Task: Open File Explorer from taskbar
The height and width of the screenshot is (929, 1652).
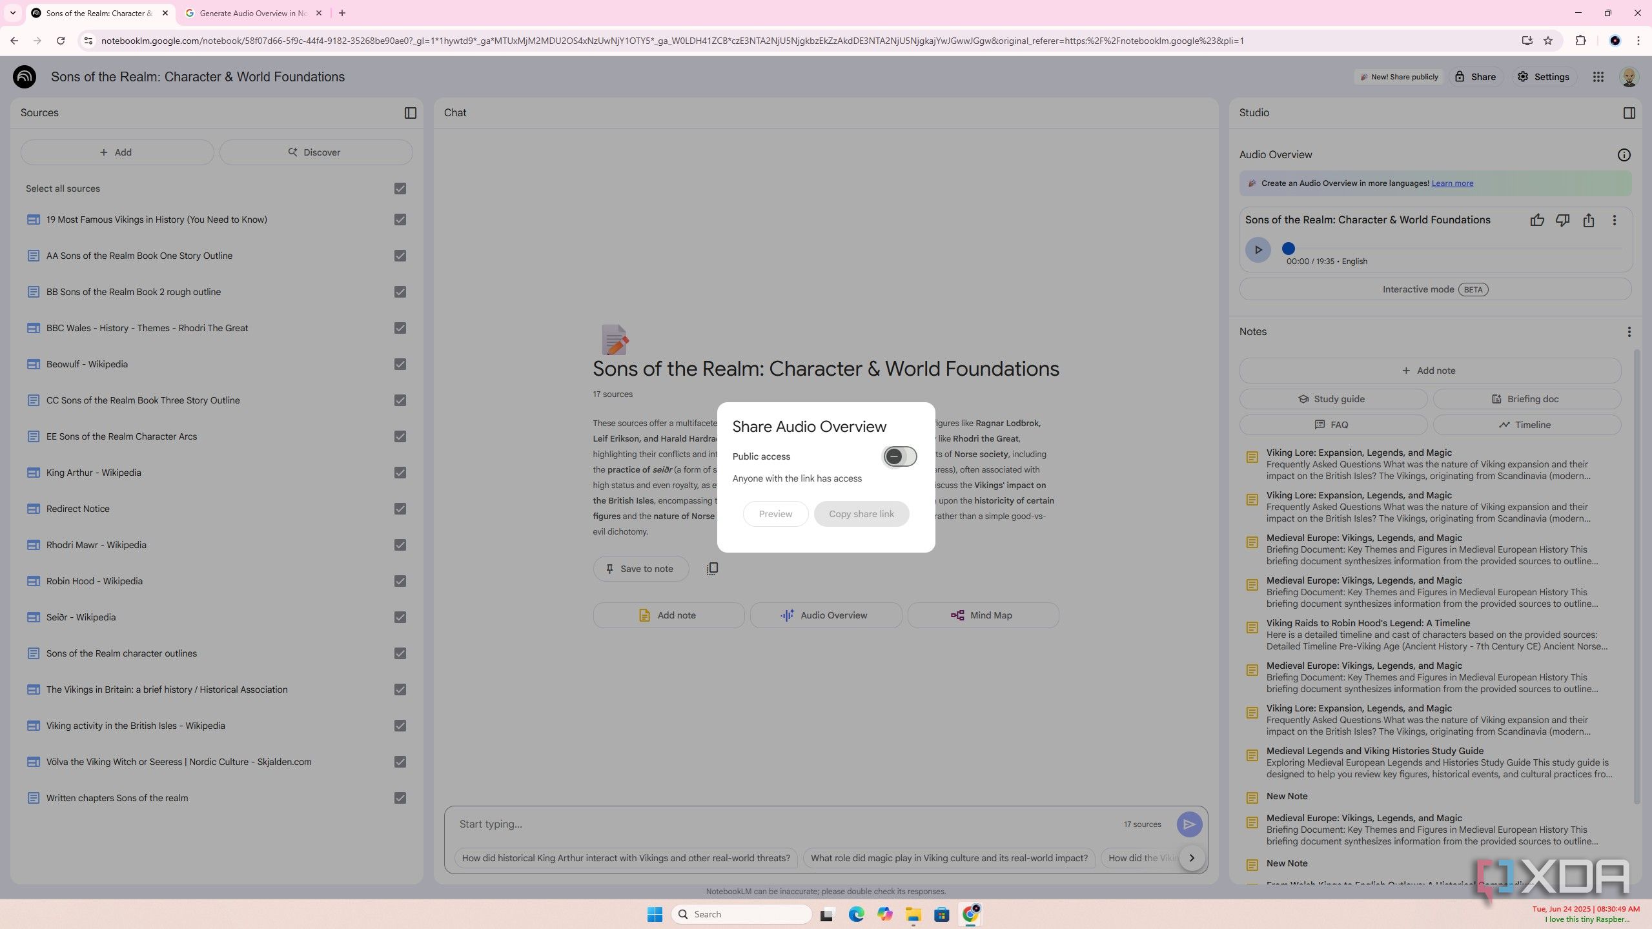Action: pos(912,914)
